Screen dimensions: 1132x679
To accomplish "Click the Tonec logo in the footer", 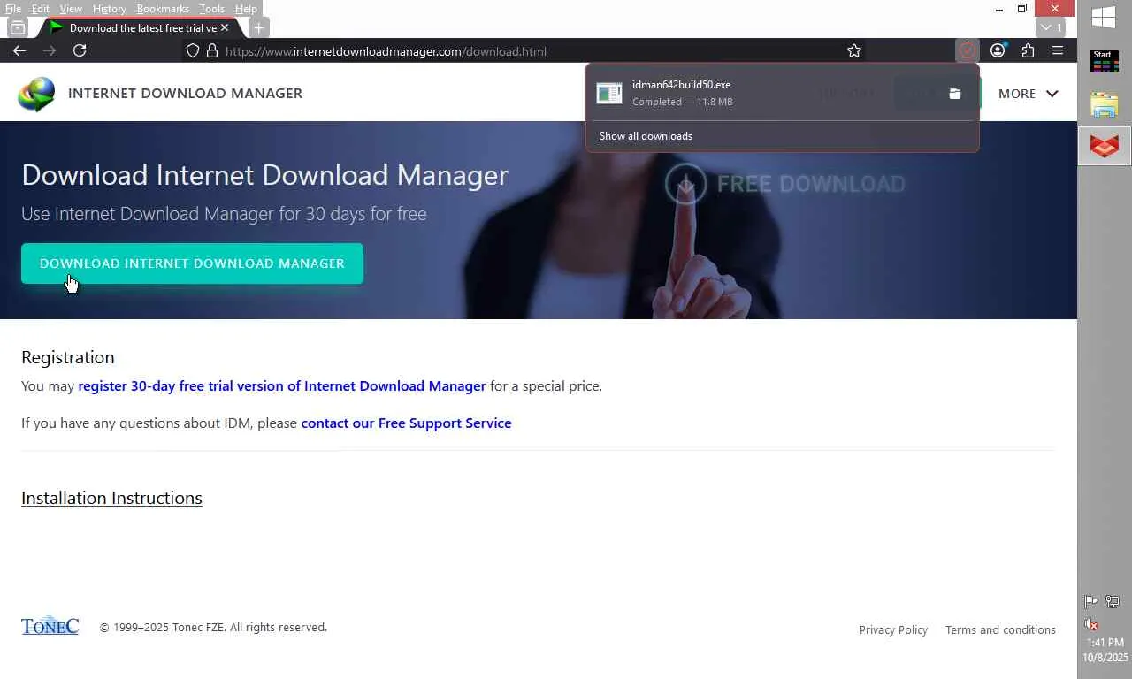I will pyautogui.click(x=50, y=626).
